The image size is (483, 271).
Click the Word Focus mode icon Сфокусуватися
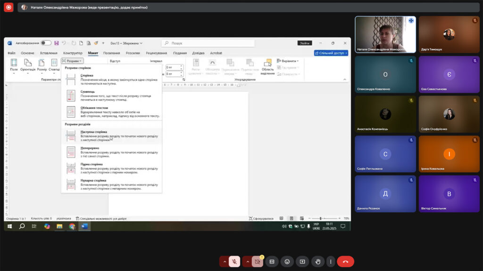(261, 218)
